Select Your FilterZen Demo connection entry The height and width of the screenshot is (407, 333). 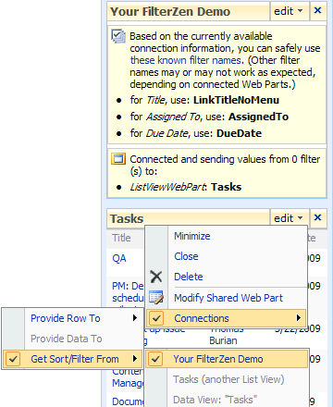[227, 359]
